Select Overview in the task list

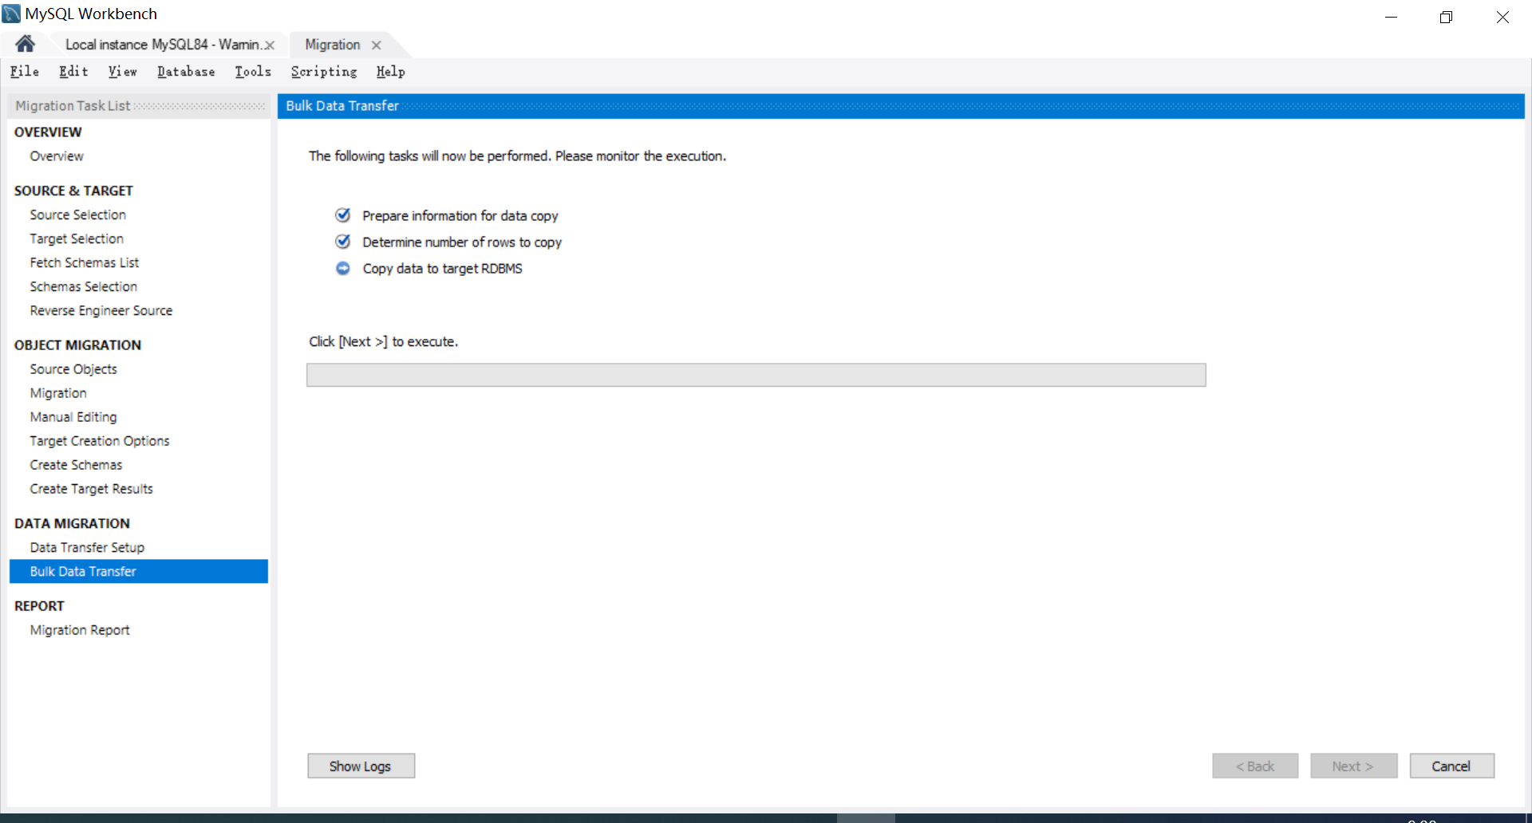coord(57,156)
